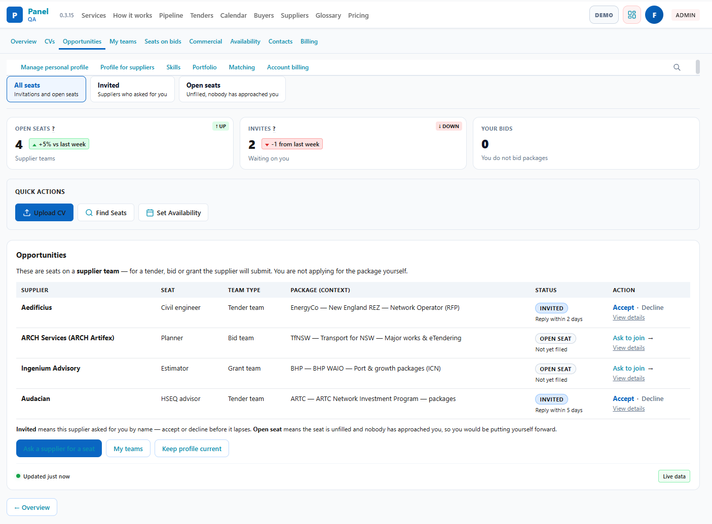
Task: Click the Invites help question mark
Action: tap(274, 129)
